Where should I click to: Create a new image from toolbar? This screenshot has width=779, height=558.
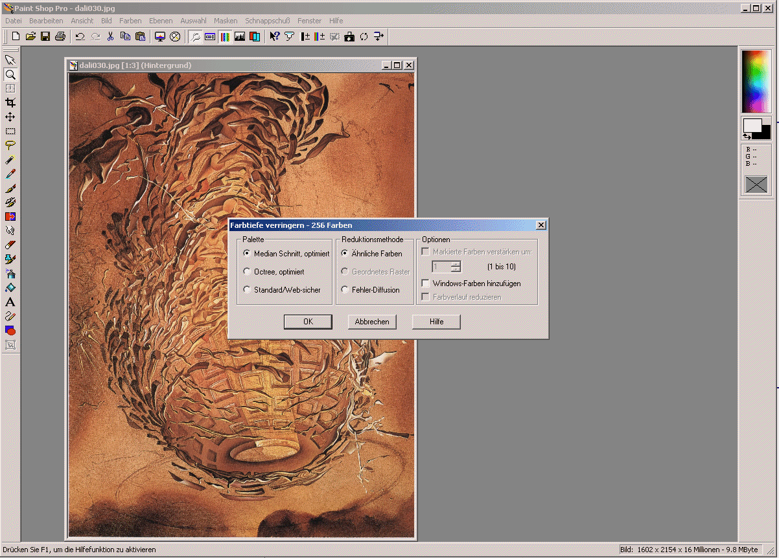16,36
